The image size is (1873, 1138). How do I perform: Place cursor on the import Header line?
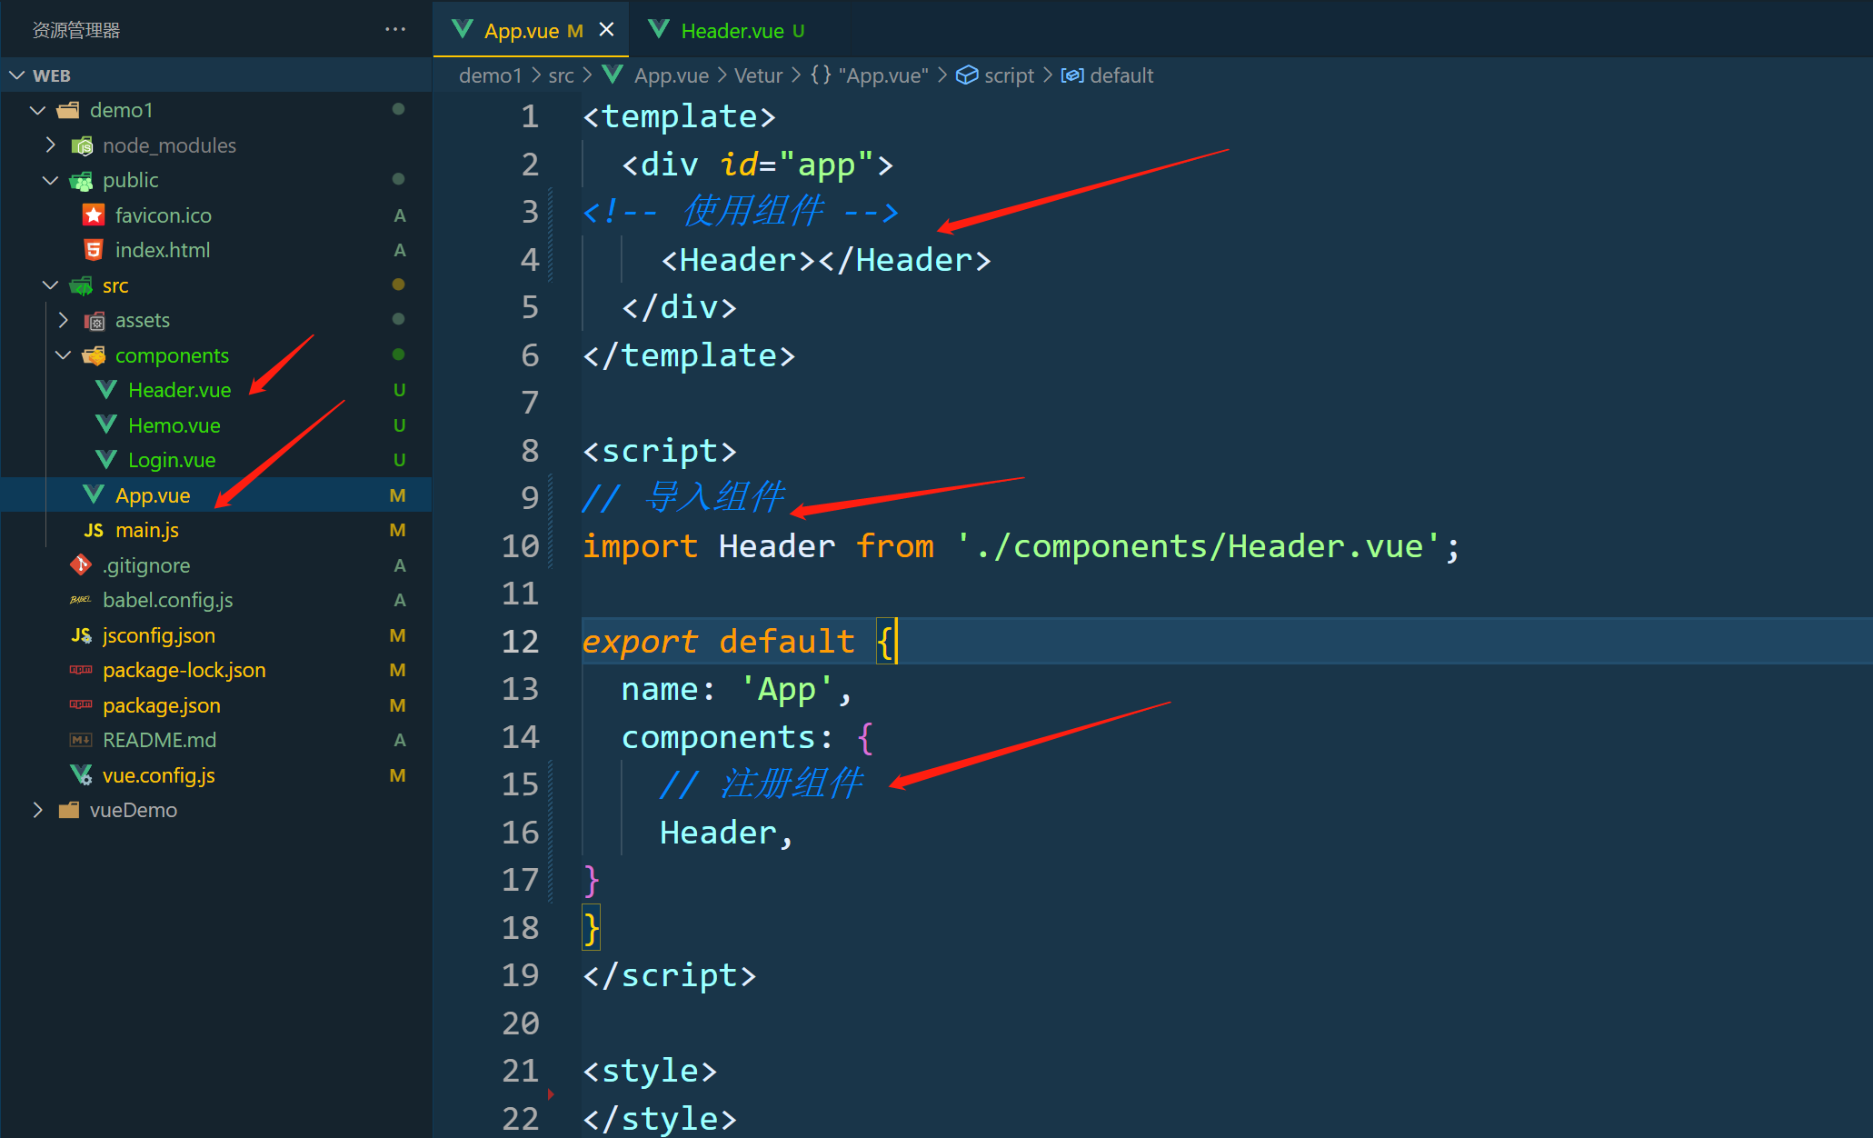(x=1021, y=546)
